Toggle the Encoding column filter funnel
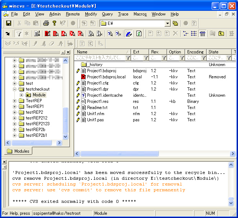Image resolution: width=238 pixels, height=218 pixels. [x=203, y=58]
